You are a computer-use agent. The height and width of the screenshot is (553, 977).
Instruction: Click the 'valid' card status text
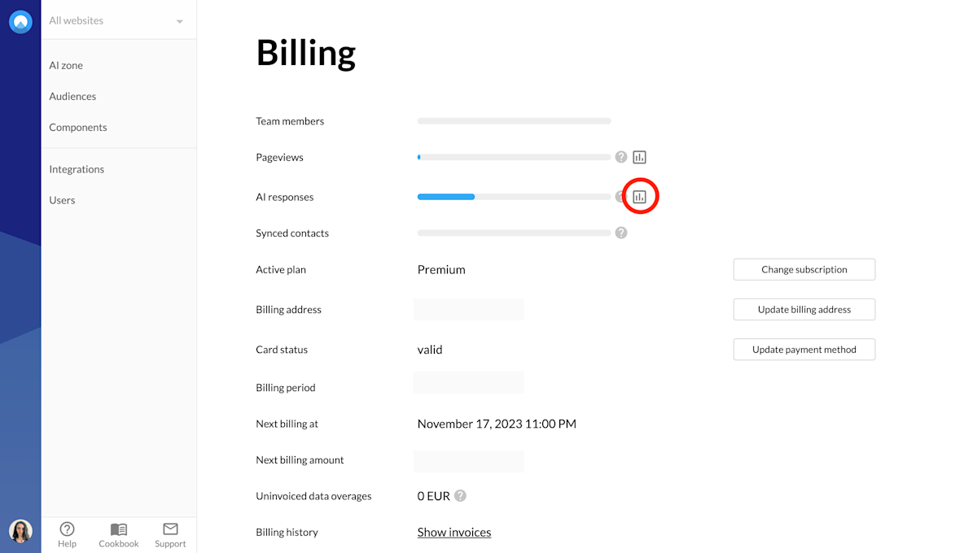[430, 350]
